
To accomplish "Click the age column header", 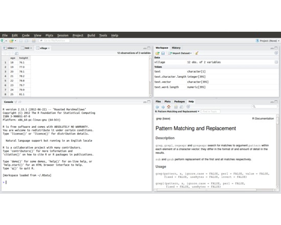I will pos(13,58).
